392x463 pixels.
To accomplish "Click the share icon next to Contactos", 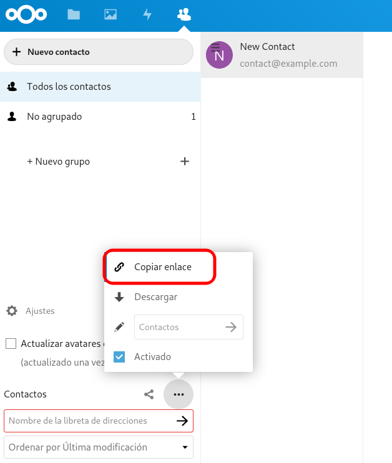I will tap(149, 394).
